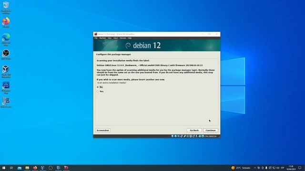Click the optical disk status icon
Image resolution: width=305 pixels, height=171 pixels.
click(x=175, y=136)
